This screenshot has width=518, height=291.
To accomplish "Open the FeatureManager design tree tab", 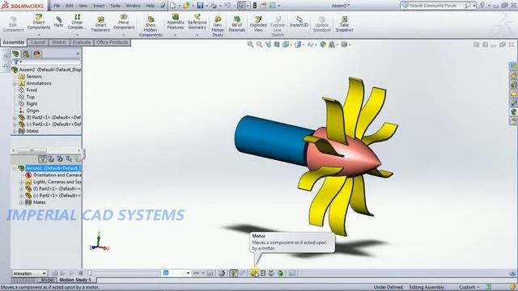I will [15, 54].
